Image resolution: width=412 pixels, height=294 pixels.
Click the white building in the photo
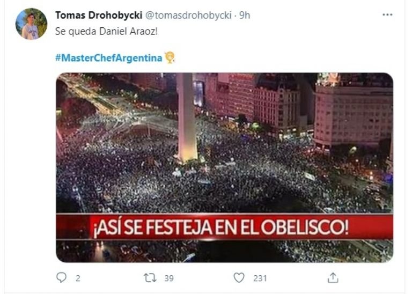pos(354,114)
